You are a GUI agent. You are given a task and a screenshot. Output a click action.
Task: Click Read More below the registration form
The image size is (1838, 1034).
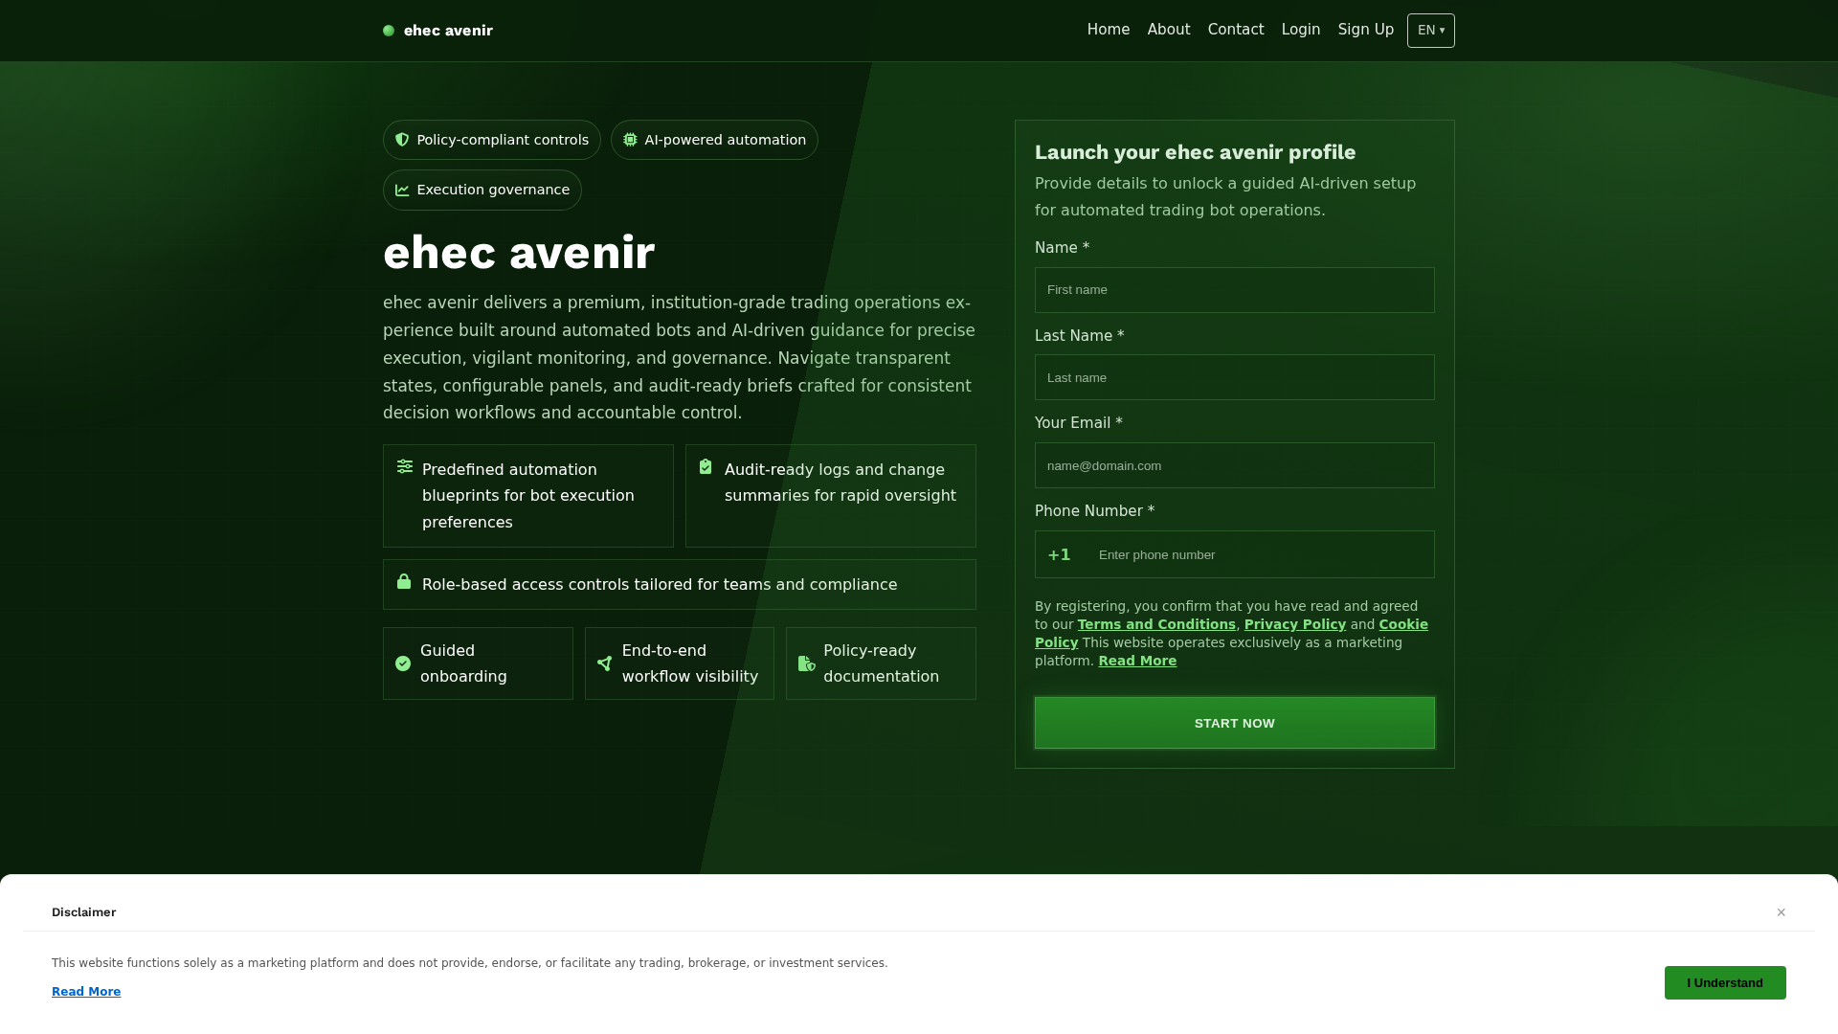click(1137, 661)
